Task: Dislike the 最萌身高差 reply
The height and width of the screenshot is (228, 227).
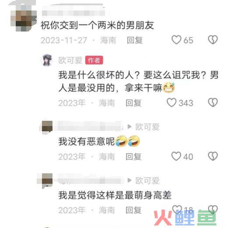Action: click(x=213, y=210)
